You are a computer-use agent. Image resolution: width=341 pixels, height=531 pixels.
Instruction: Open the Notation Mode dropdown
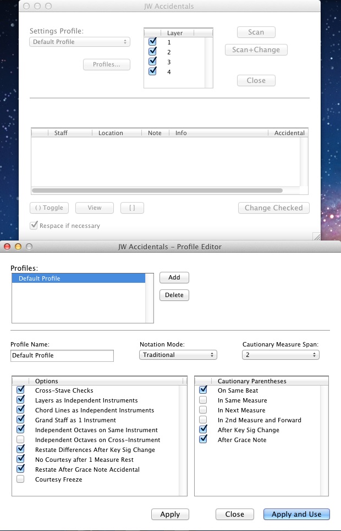(178, 355)
